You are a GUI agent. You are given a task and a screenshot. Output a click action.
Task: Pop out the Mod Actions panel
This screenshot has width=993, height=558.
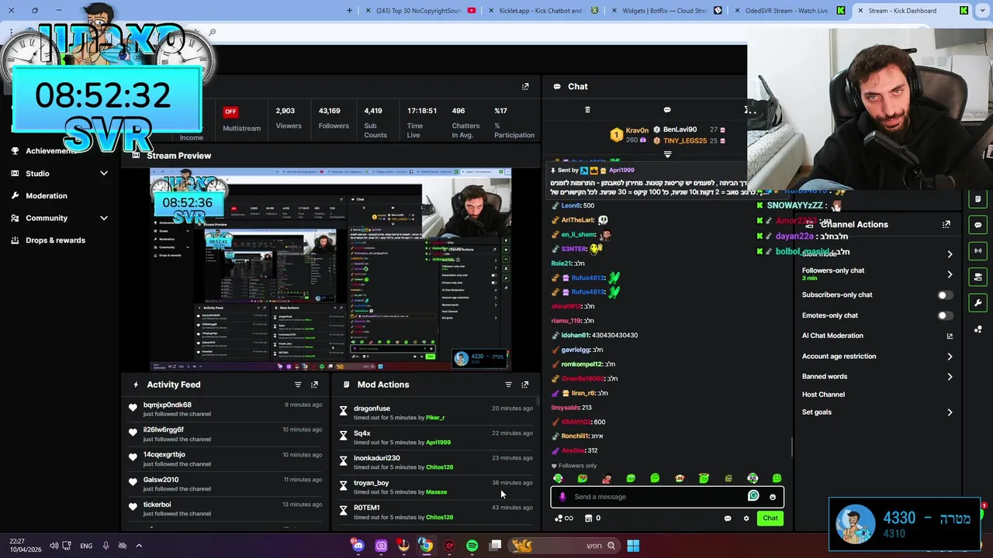coord(525,384)
